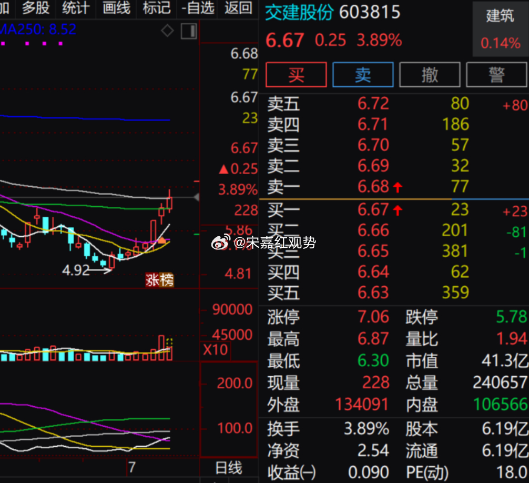Click the 内盘 value 106566
Screen dimensions: 529x483
coord(500,405)
